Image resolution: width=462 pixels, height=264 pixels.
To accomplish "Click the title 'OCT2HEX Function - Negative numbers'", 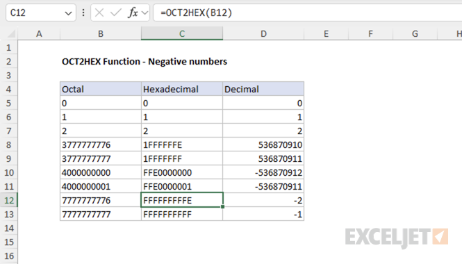I will pyautogui.click(x=145, y=61).
